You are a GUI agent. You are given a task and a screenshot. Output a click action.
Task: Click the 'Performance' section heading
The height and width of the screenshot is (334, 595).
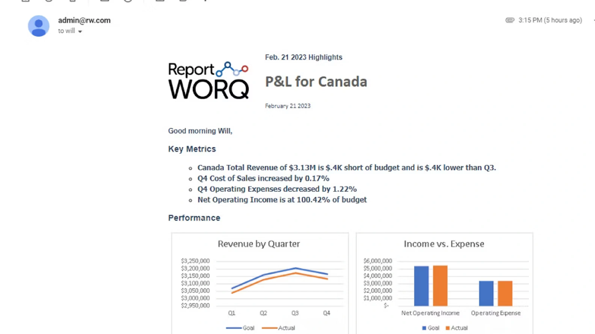(194, 218)
